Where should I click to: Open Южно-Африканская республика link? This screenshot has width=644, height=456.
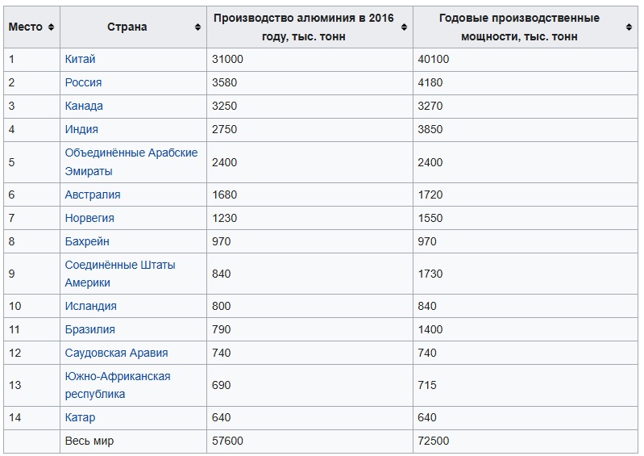(118, 385)
